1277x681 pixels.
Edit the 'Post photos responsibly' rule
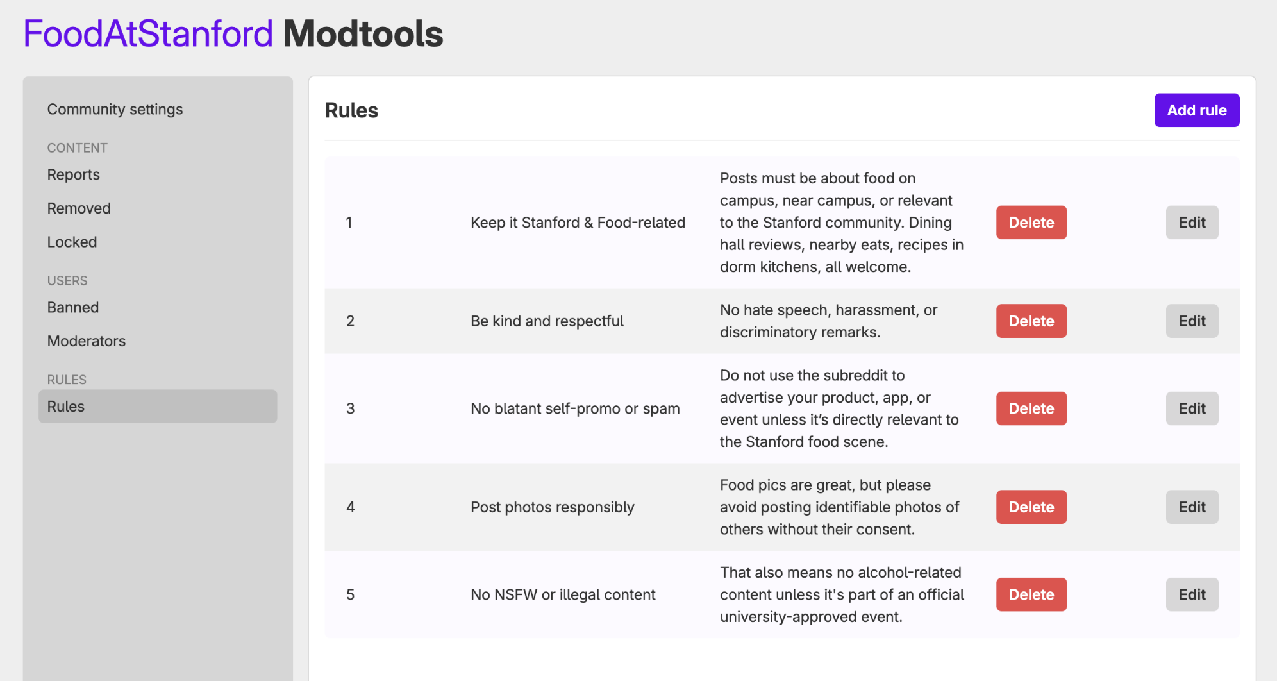point(1191,507)
